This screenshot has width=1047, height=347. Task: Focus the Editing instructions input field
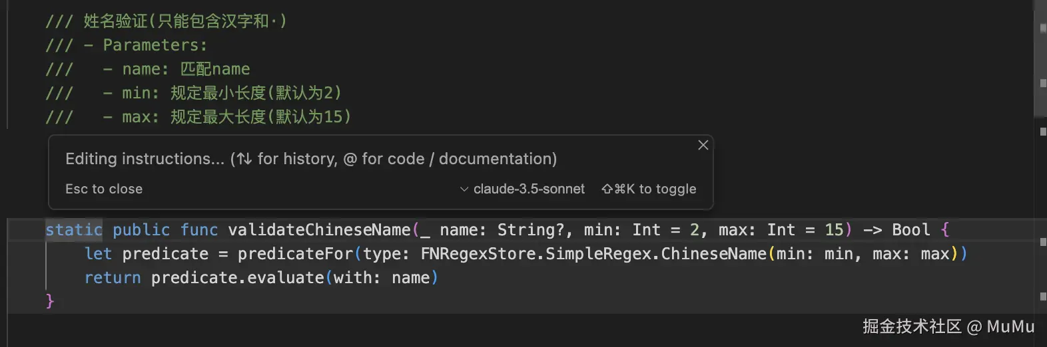(x=310, y=159)
